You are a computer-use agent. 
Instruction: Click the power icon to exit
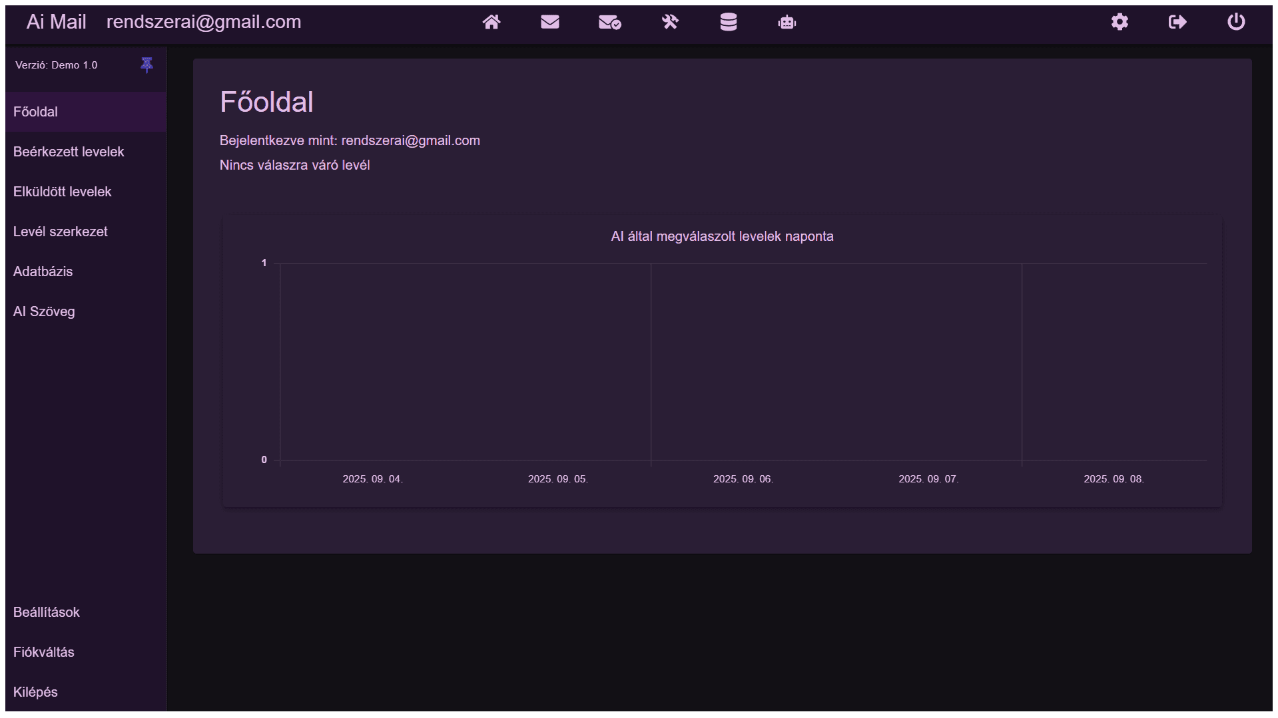pos(1235,22)
